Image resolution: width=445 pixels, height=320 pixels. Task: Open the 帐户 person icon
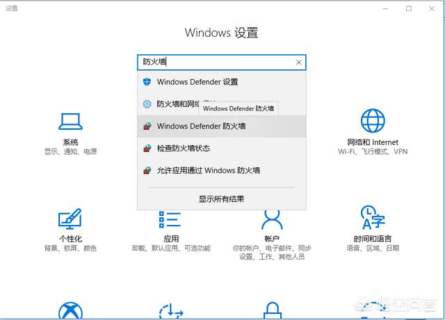pos(272,219)
